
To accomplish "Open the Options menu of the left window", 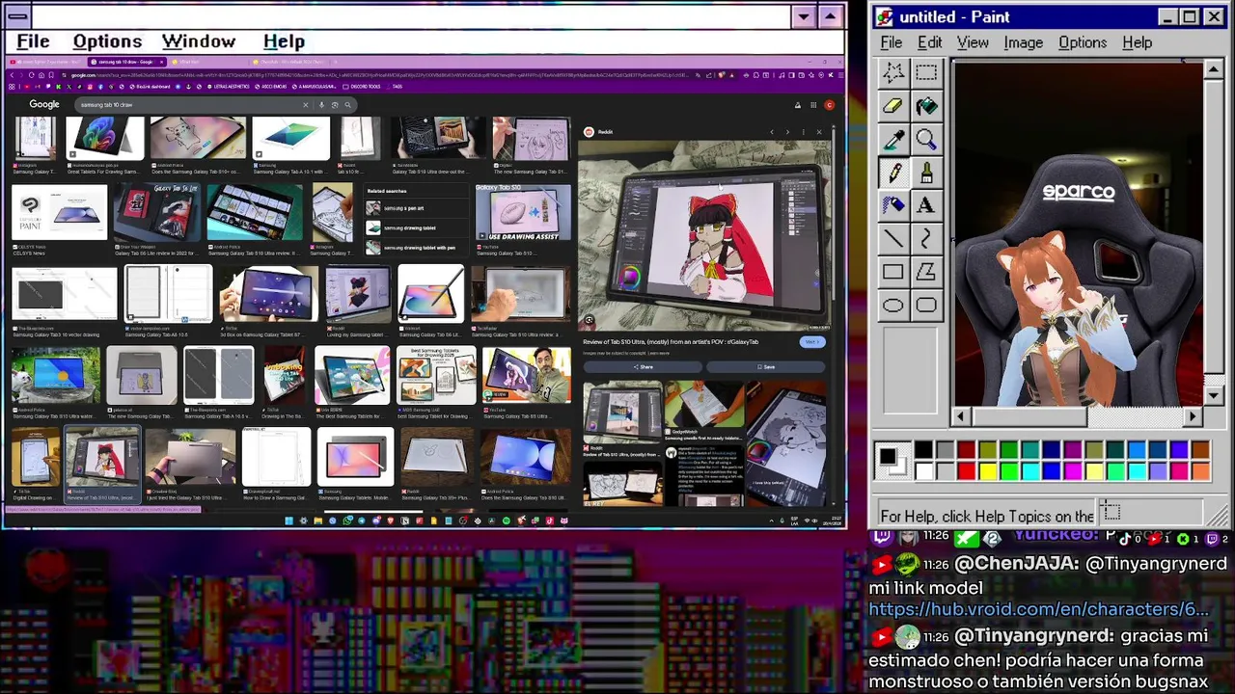I will (107, 41).
